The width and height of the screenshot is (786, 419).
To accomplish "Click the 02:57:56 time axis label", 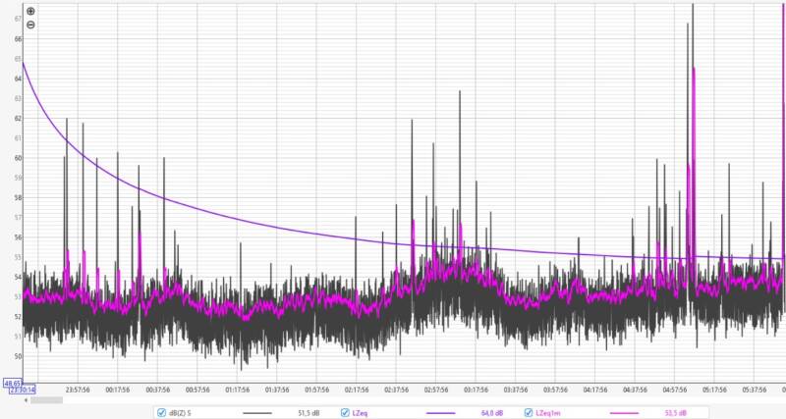I will [436, 390].
